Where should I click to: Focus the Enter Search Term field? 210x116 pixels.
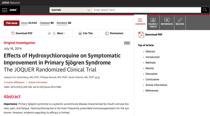[147, 10]
